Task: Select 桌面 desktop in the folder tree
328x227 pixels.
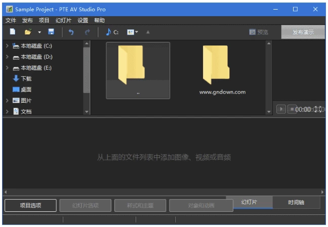Action: click(25, 89)
